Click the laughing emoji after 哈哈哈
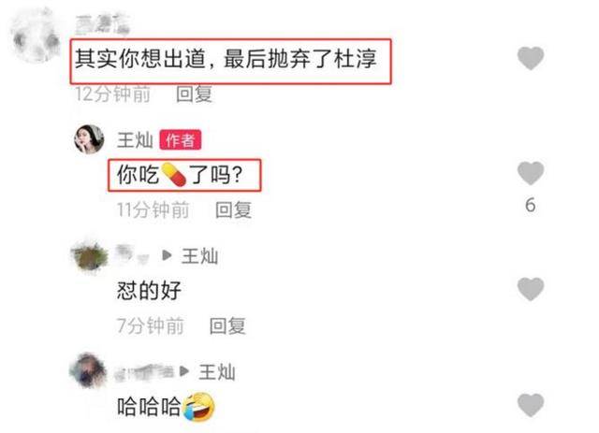Image resolution: width=599 pixels, height=433 pixels. (x=198, y=406)
